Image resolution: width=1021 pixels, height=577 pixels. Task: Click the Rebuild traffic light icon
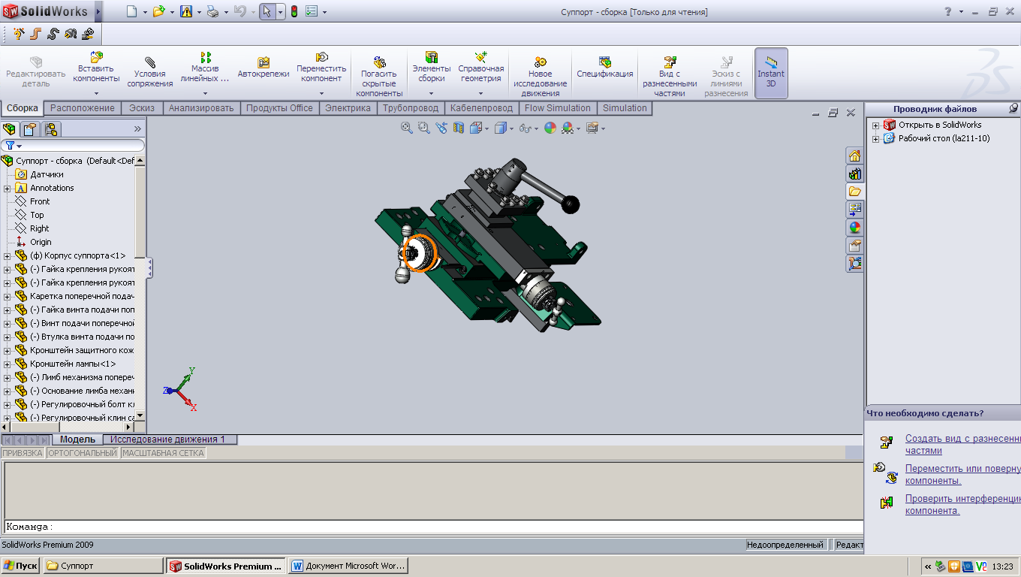[x=294, y=12]
